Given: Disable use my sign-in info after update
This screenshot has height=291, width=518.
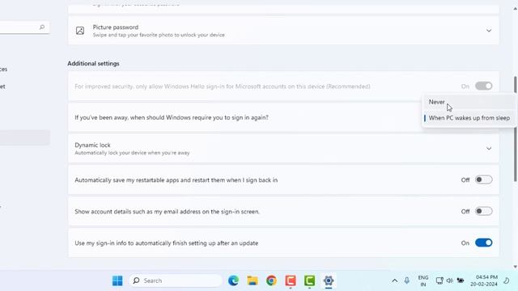Looking at the screenshot, I should tap(484, 242).
